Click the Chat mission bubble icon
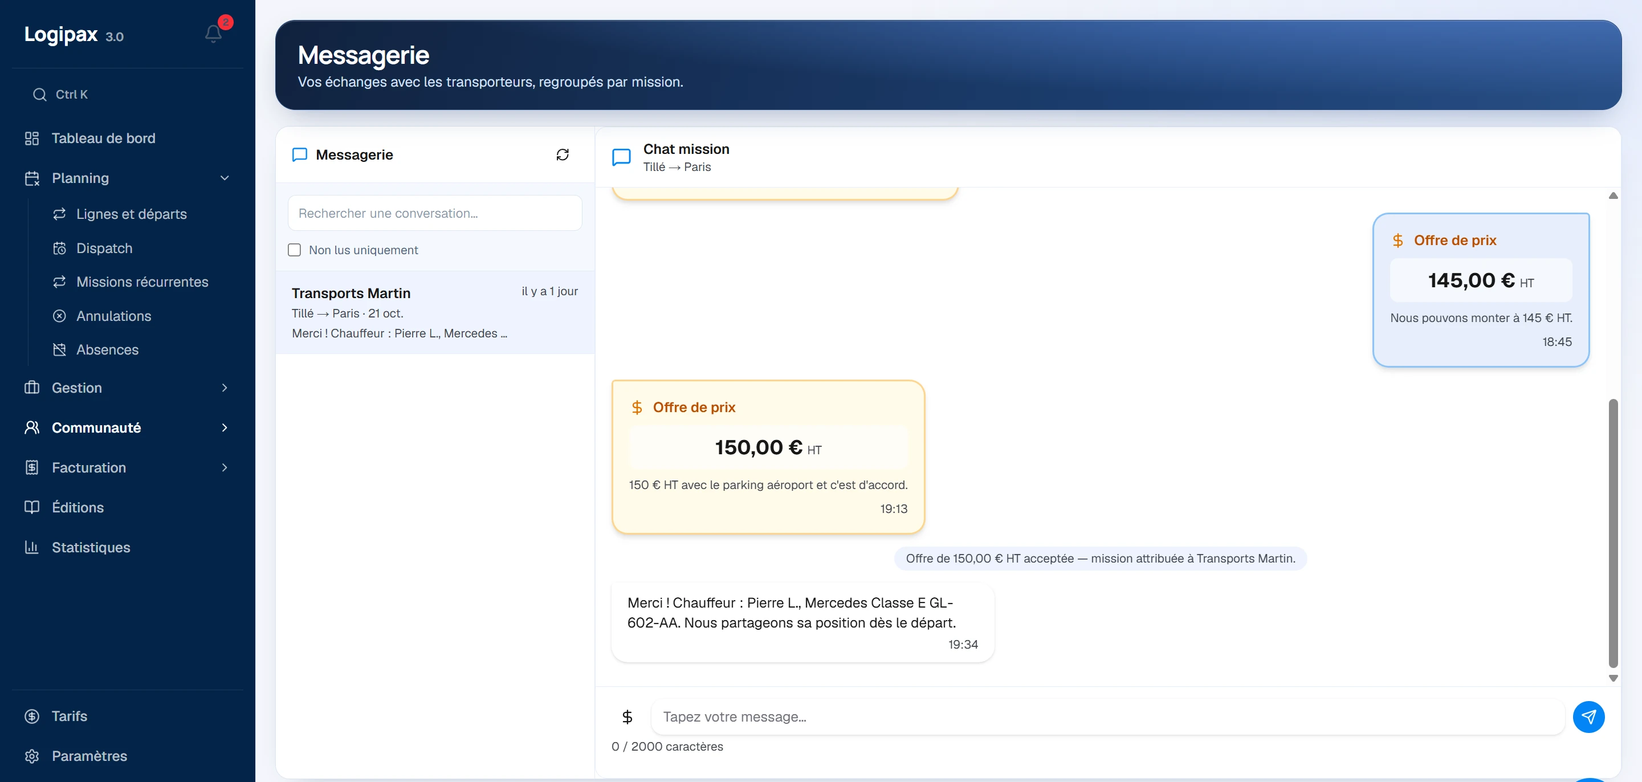The image size is (1642, 782). tap(621, 157)
